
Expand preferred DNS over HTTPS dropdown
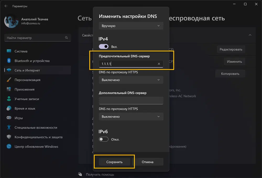point(131,80)
